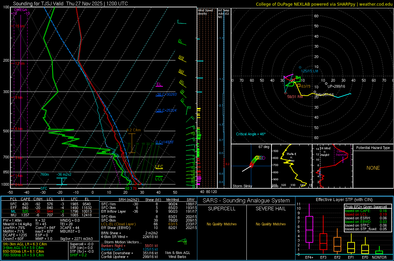Click the Bunkers Left blue circle marker on hodograph
The width and height of the screenshot is (394, 261).
coord(300,67)
